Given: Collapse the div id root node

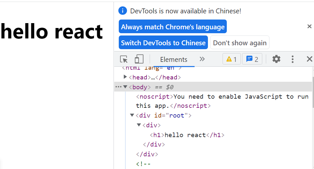Looking at the screenshot, I should pyautogui.click(x=132, y=115).
